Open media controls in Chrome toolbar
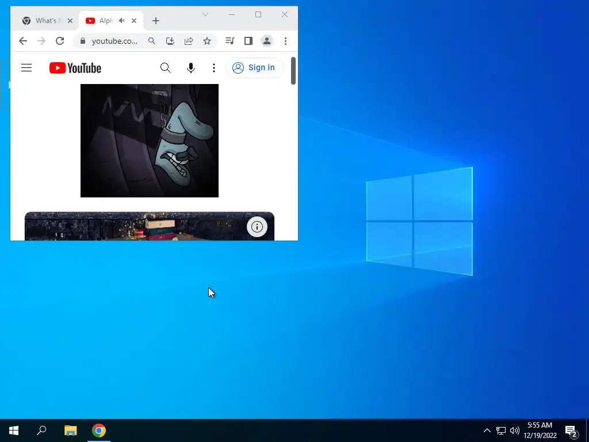Screen dimensions: 589x442 click(x=230, y=41)
